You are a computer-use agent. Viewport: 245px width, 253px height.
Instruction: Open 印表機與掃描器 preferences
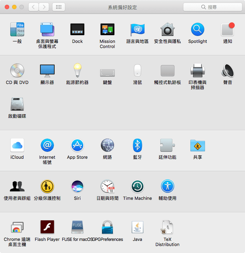[198, 70]
